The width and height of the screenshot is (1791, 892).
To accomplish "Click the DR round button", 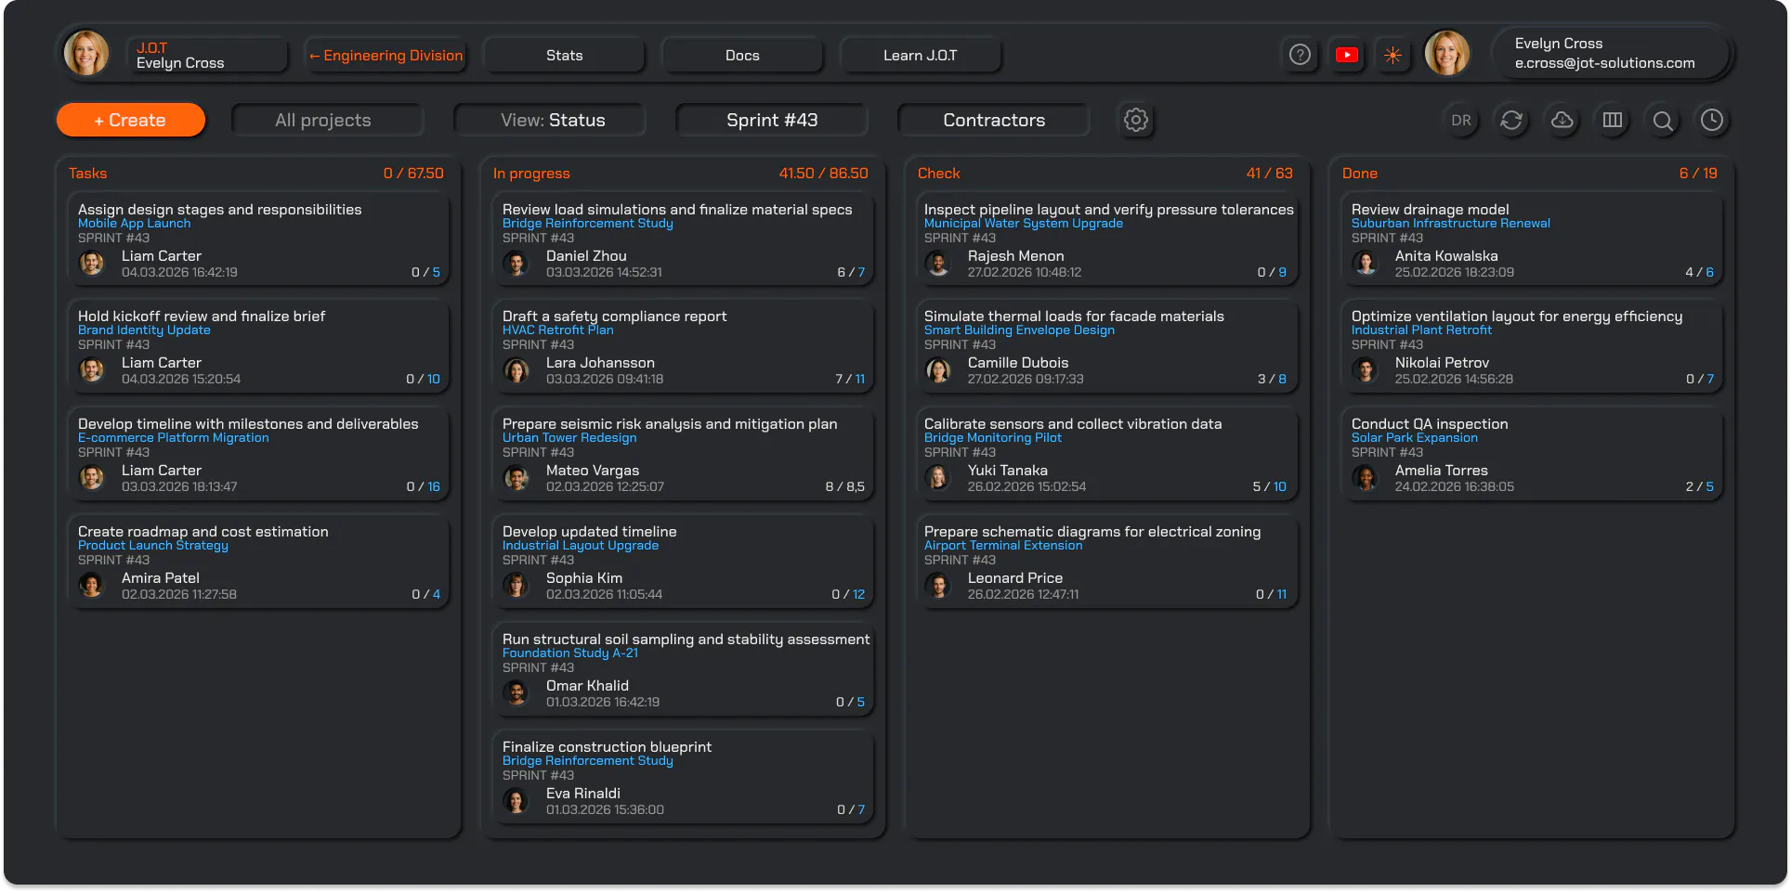I will tap(1461, 120).
